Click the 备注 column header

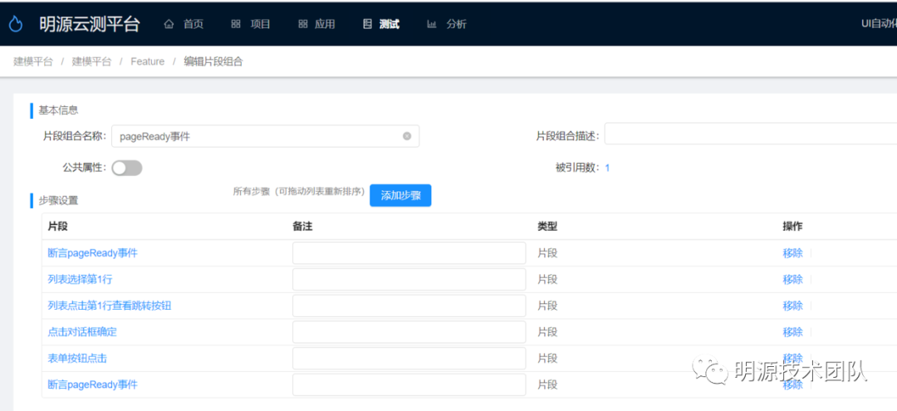302,227
